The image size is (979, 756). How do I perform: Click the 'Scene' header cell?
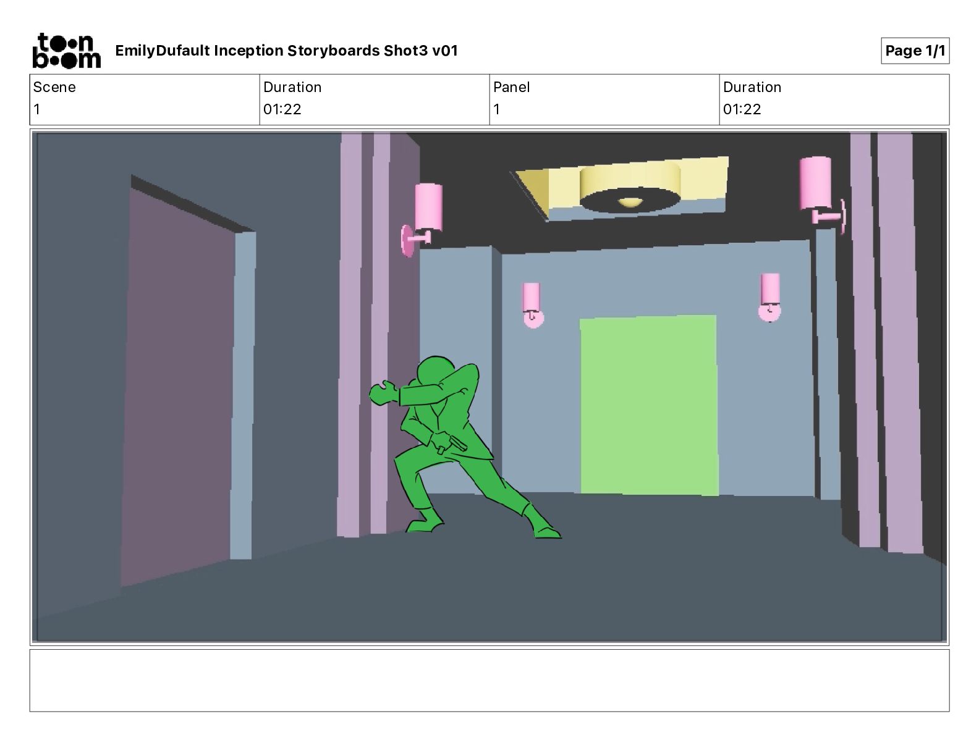(x=145, y=99)
